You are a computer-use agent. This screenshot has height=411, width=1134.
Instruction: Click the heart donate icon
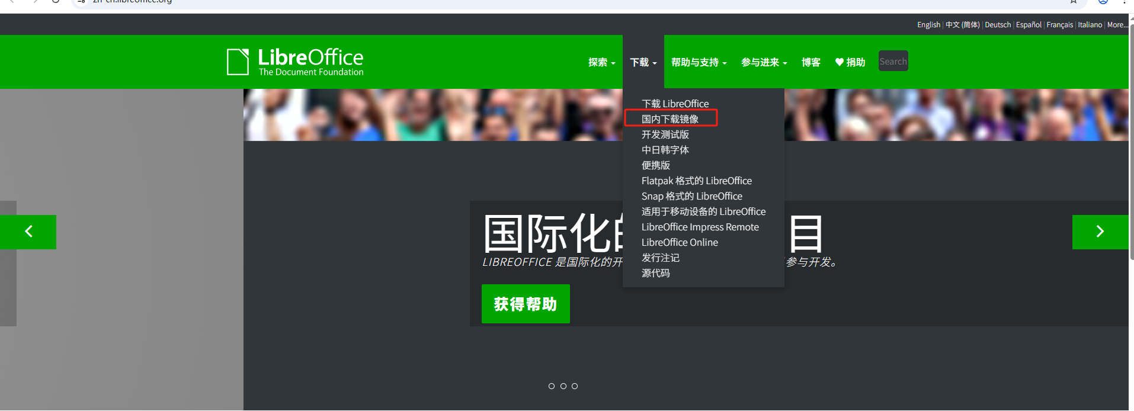click(x=839, y=62)
